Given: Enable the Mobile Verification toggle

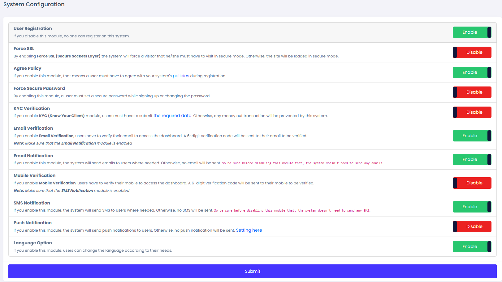Looking at the screenshot, I should tap(472, 183).
